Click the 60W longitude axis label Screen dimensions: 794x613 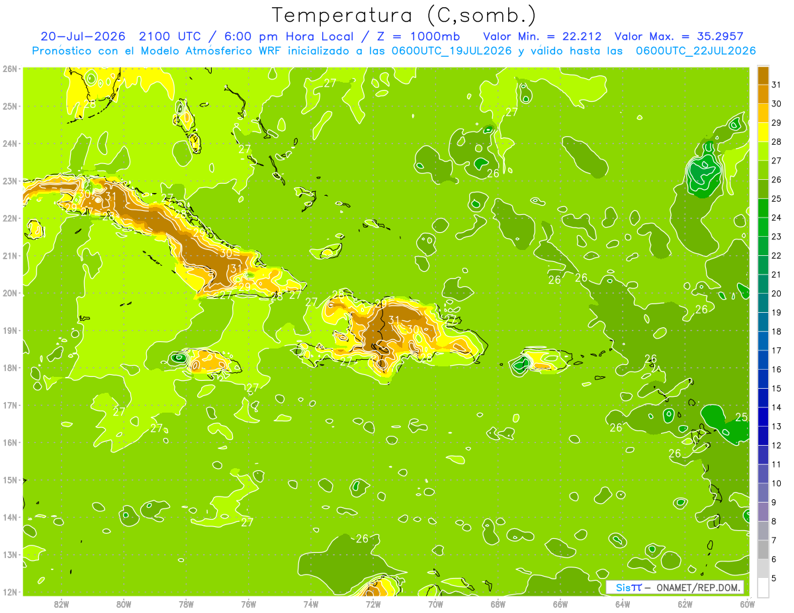[746, 603]
